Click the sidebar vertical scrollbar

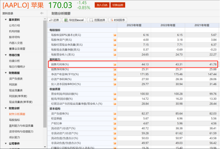coord(45,74)
